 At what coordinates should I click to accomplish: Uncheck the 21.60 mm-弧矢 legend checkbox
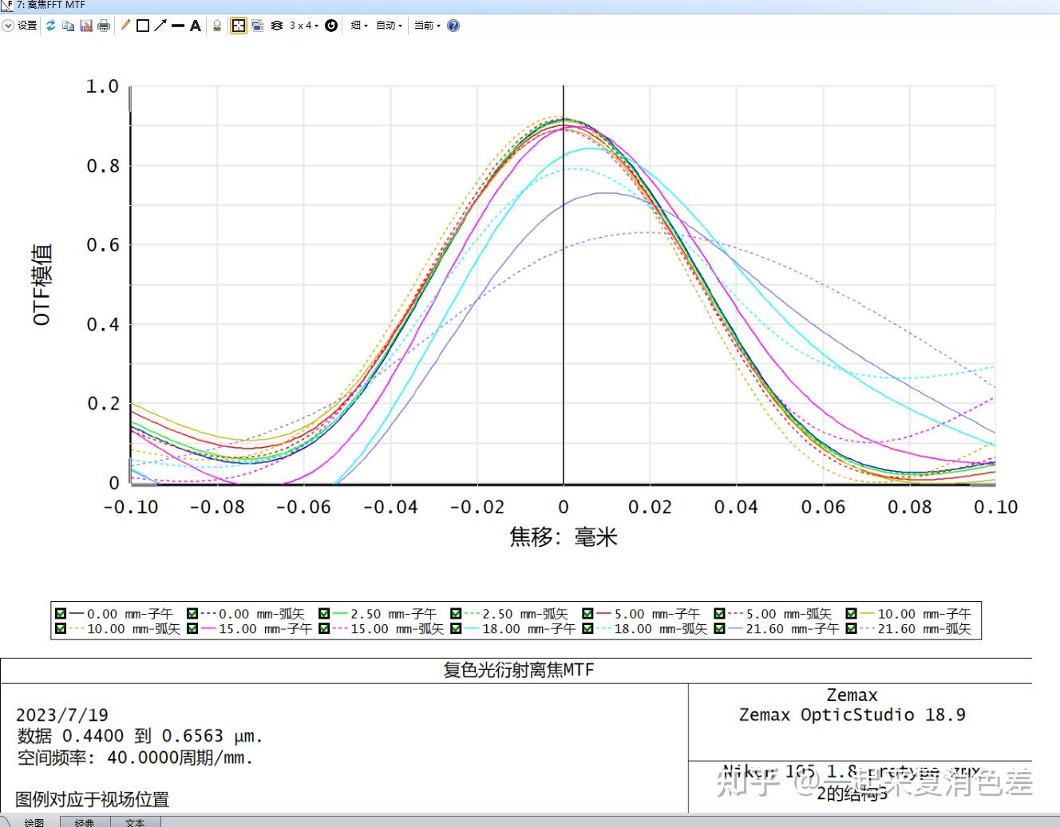pos(851,629)
